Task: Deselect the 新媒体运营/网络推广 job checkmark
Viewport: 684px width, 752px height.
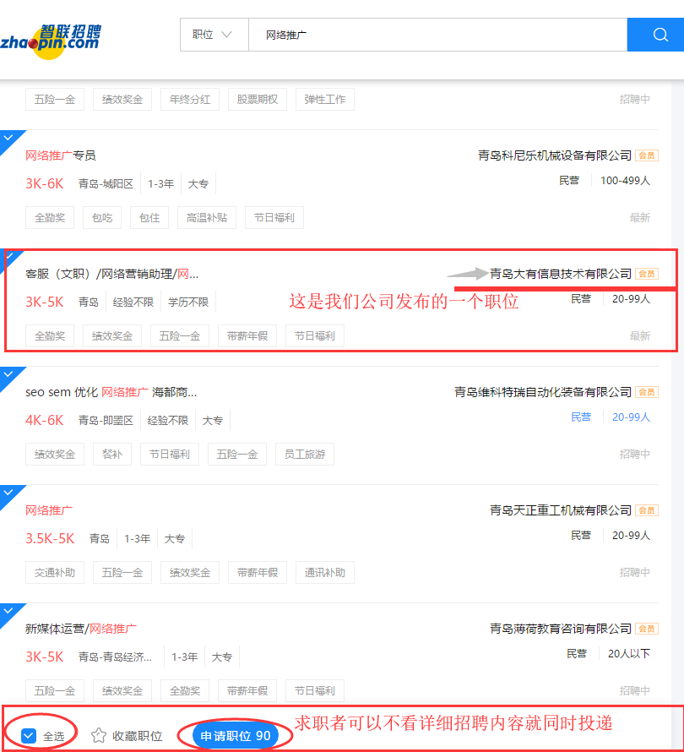Action: pos(8,612)
